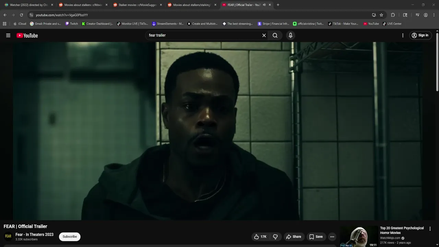Open StreamElements bookmark
The width and height of the screenshot is (439, 247).
(x=168, y=24)
